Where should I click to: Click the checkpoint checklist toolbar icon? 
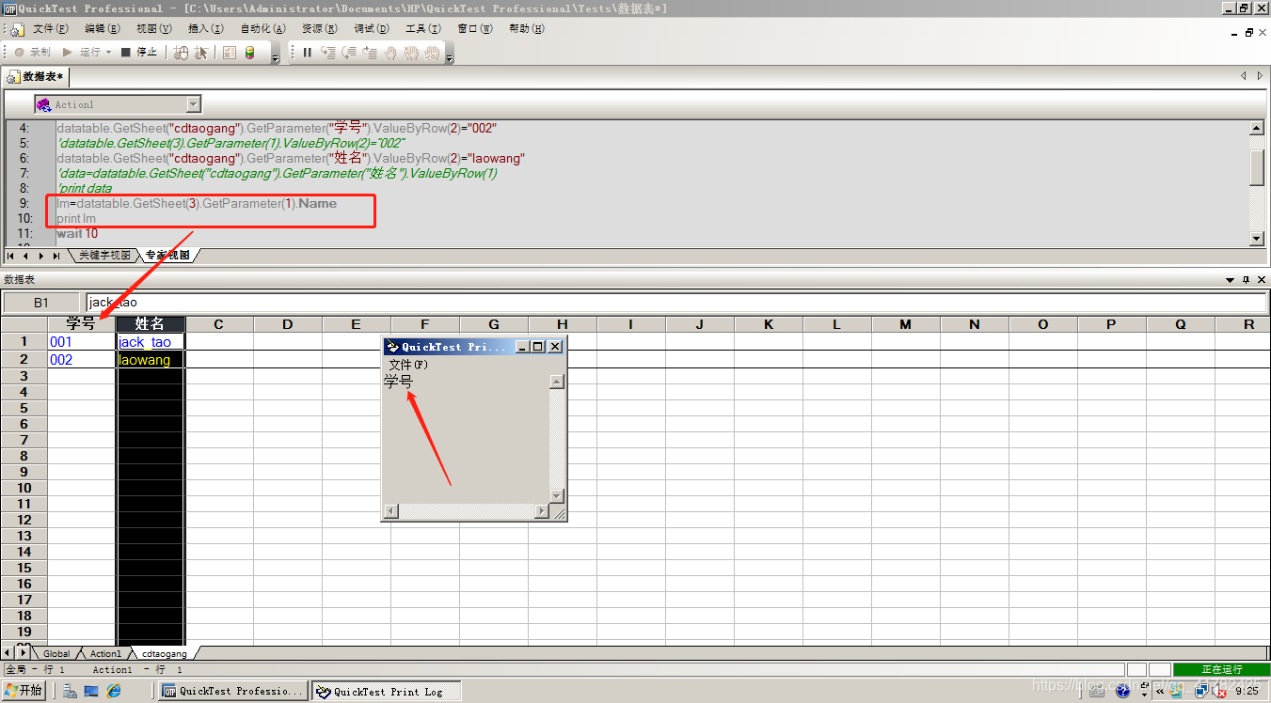pyautogui.click(x=230, y=53)
